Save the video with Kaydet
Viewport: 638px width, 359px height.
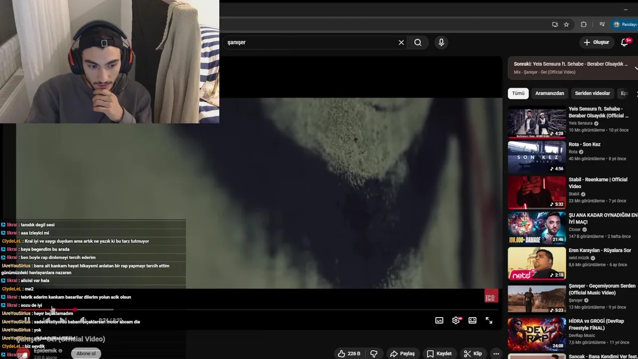click(x=439, y=354)
